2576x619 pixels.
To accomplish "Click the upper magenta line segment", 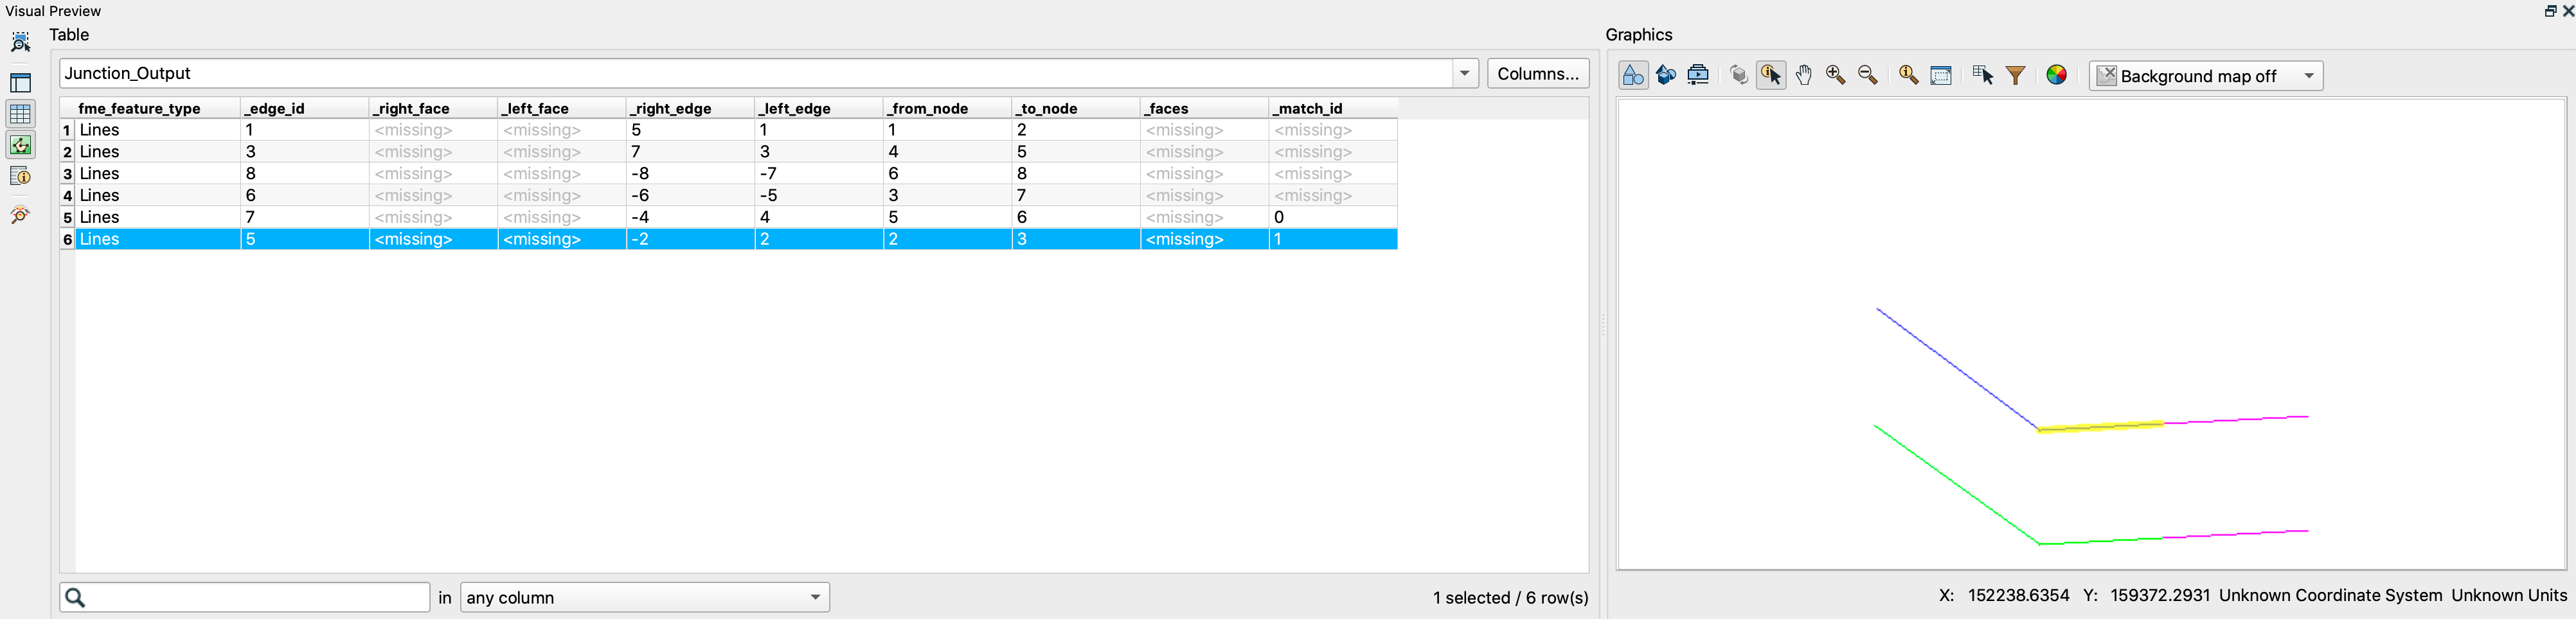I will tap(2237, 421).
